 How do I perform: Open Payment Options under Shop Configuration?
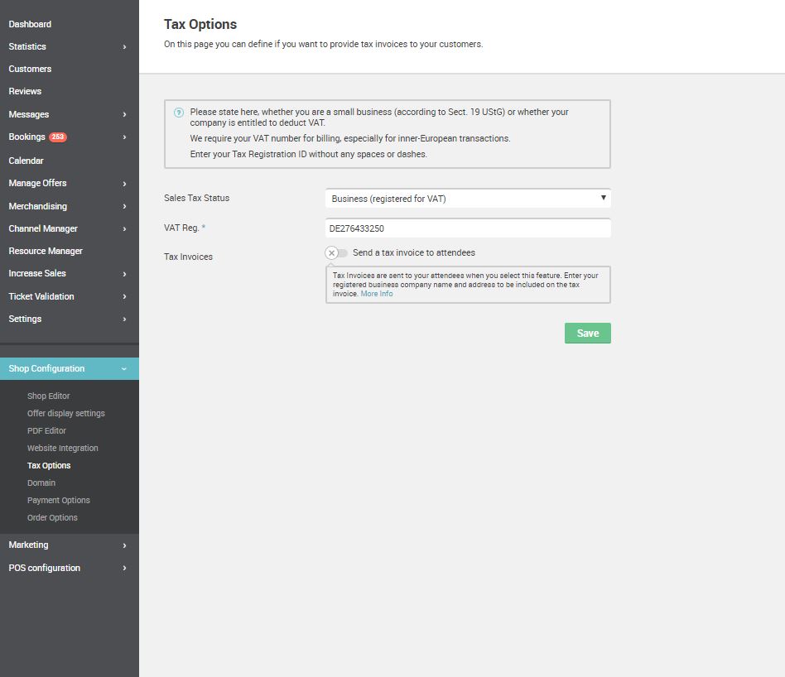point(59,501)
